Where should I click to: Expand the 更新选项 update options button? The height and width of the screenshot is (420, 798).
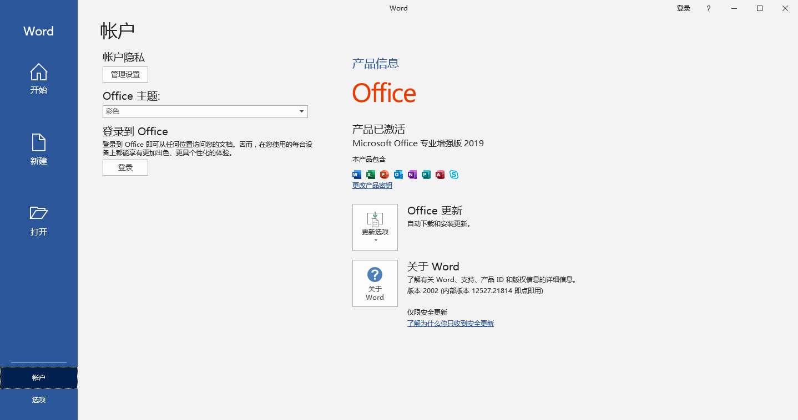pos(375,227)
